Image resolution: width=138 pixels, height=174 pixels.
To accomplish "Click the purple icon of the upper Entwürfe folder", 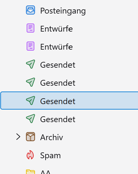I will point(30,28).
